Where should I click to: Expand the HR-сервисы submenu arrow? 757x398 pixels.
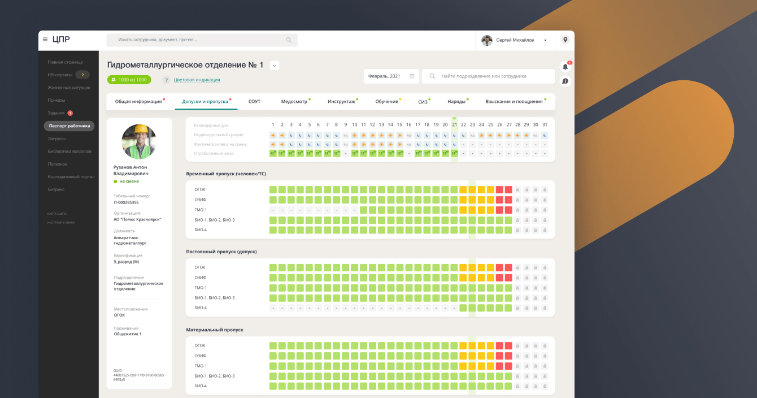[x=82, y=75]
